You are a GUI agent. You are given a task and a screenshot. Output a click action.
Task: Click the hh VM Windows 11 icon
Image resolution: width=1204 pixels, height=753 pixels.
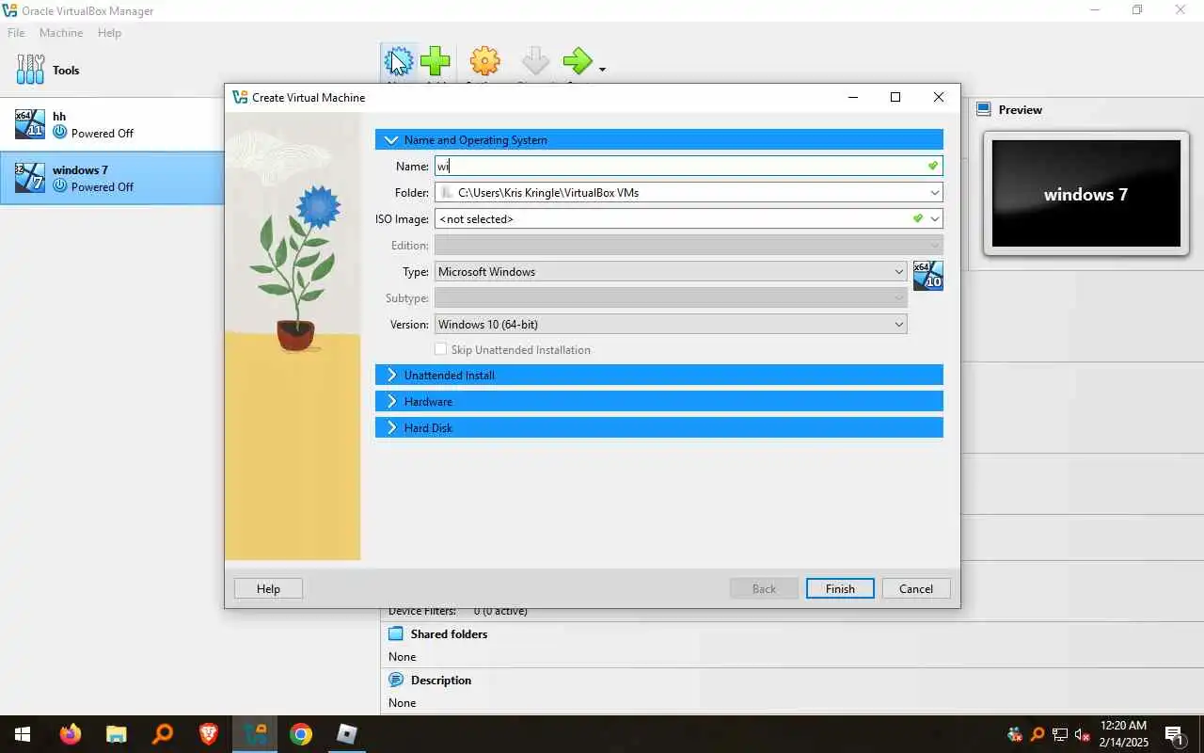30,124
